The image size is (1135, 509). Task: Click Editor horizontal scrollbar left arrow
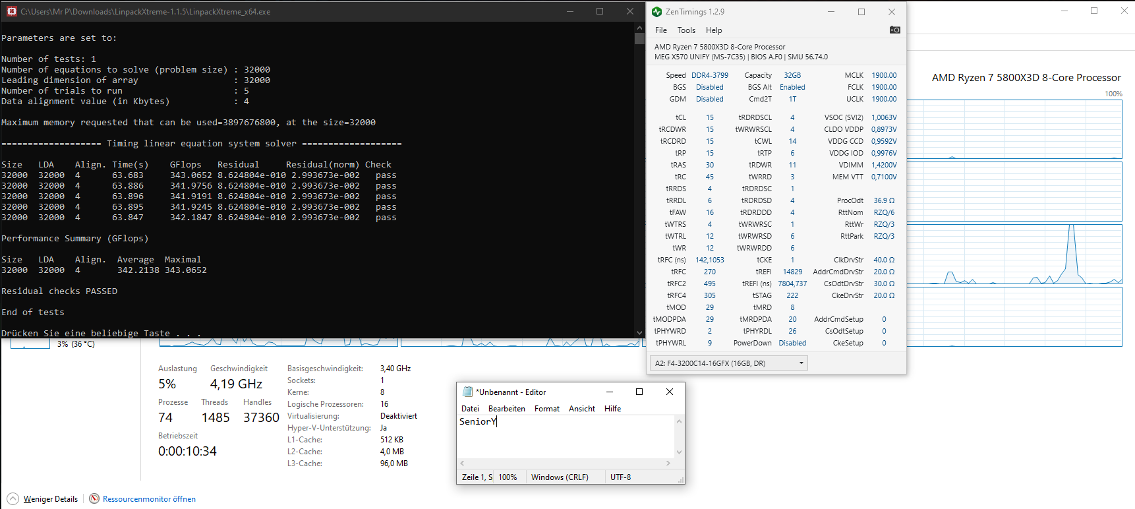click(x=463, y=463)
